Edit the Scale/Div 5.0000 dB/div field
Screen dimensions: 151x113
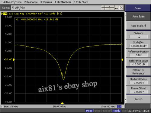coord(139,46)
